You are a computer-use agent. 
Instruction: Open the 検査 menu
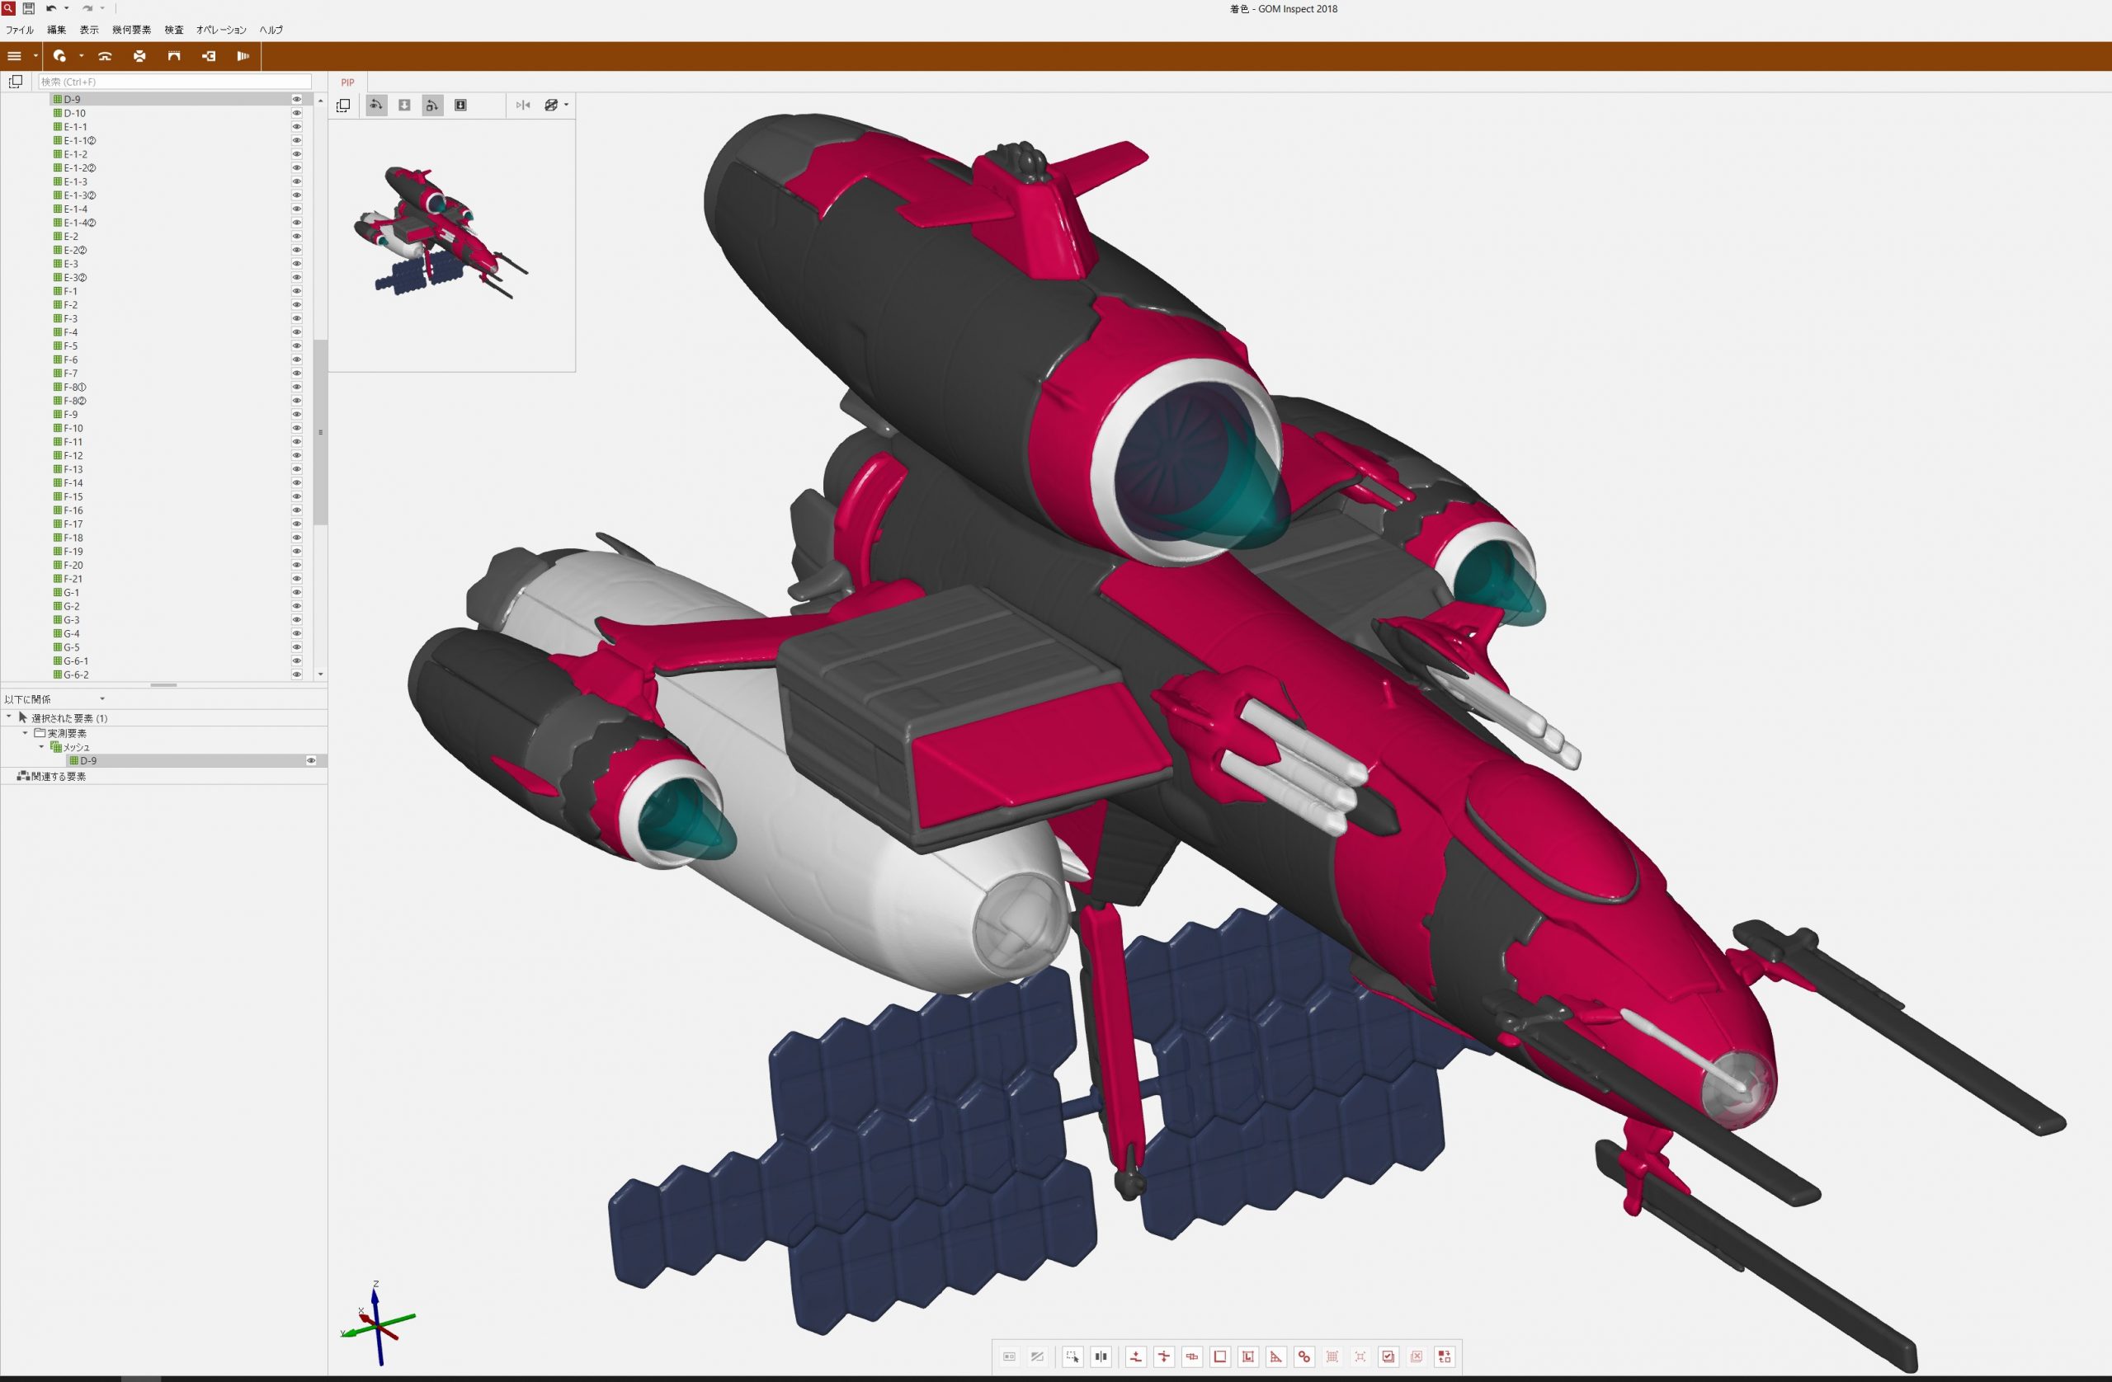[x=173, y=31]
